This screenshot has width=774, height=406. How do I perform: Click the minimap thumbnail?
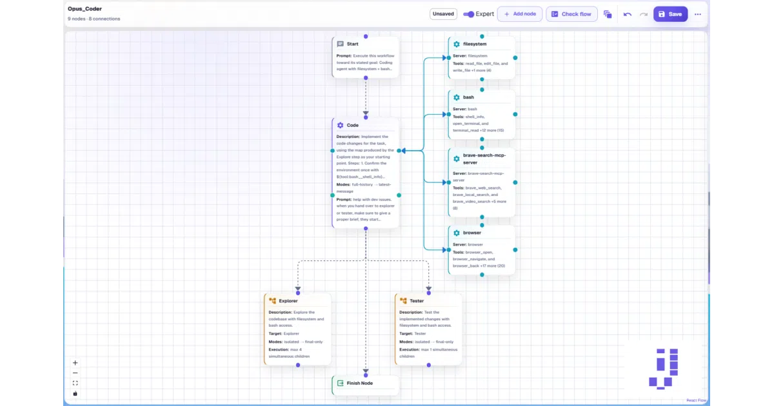[664, 369]
